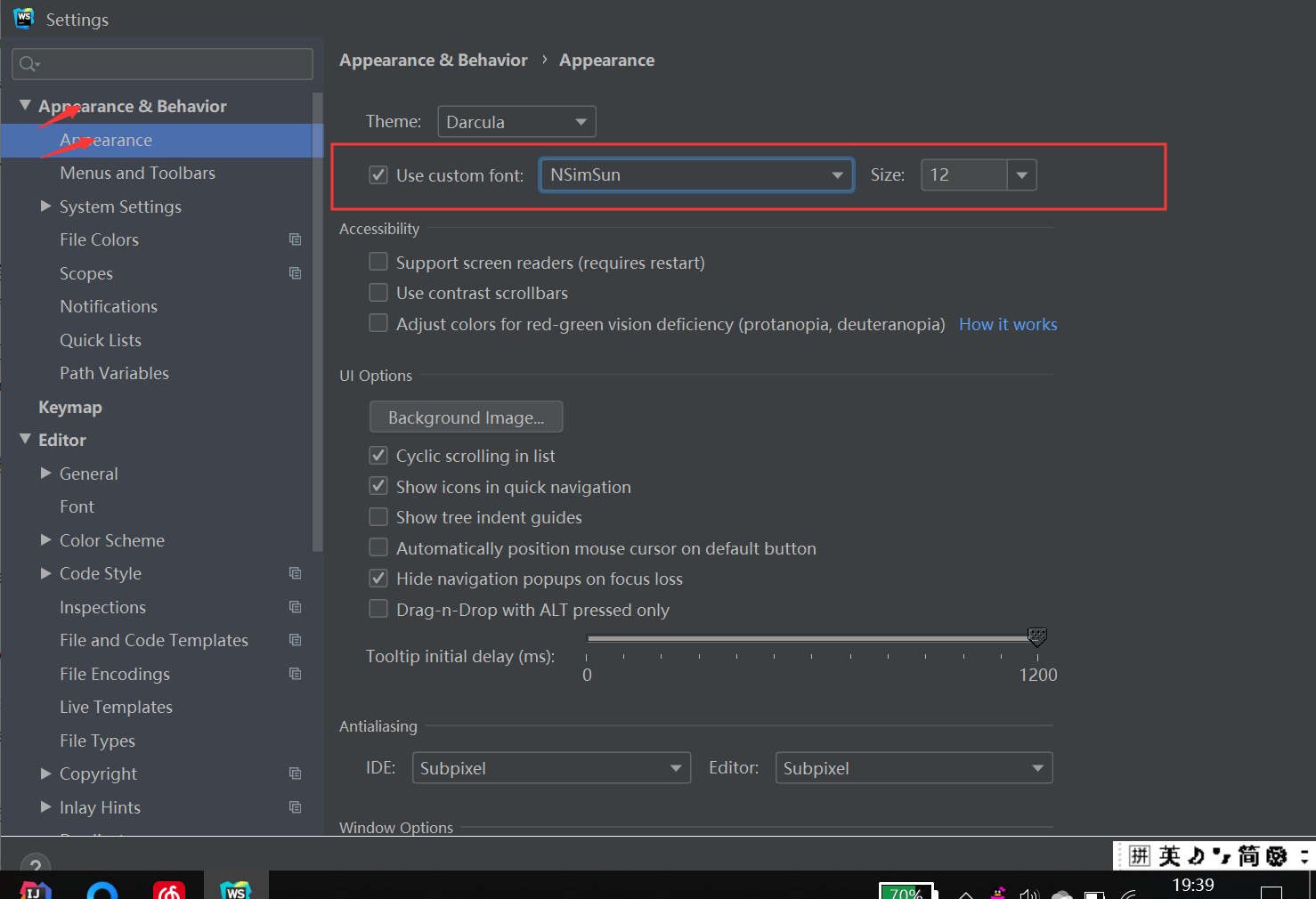Click the Background Image... button
This screenshot has height=899, width=1316.
467,417
